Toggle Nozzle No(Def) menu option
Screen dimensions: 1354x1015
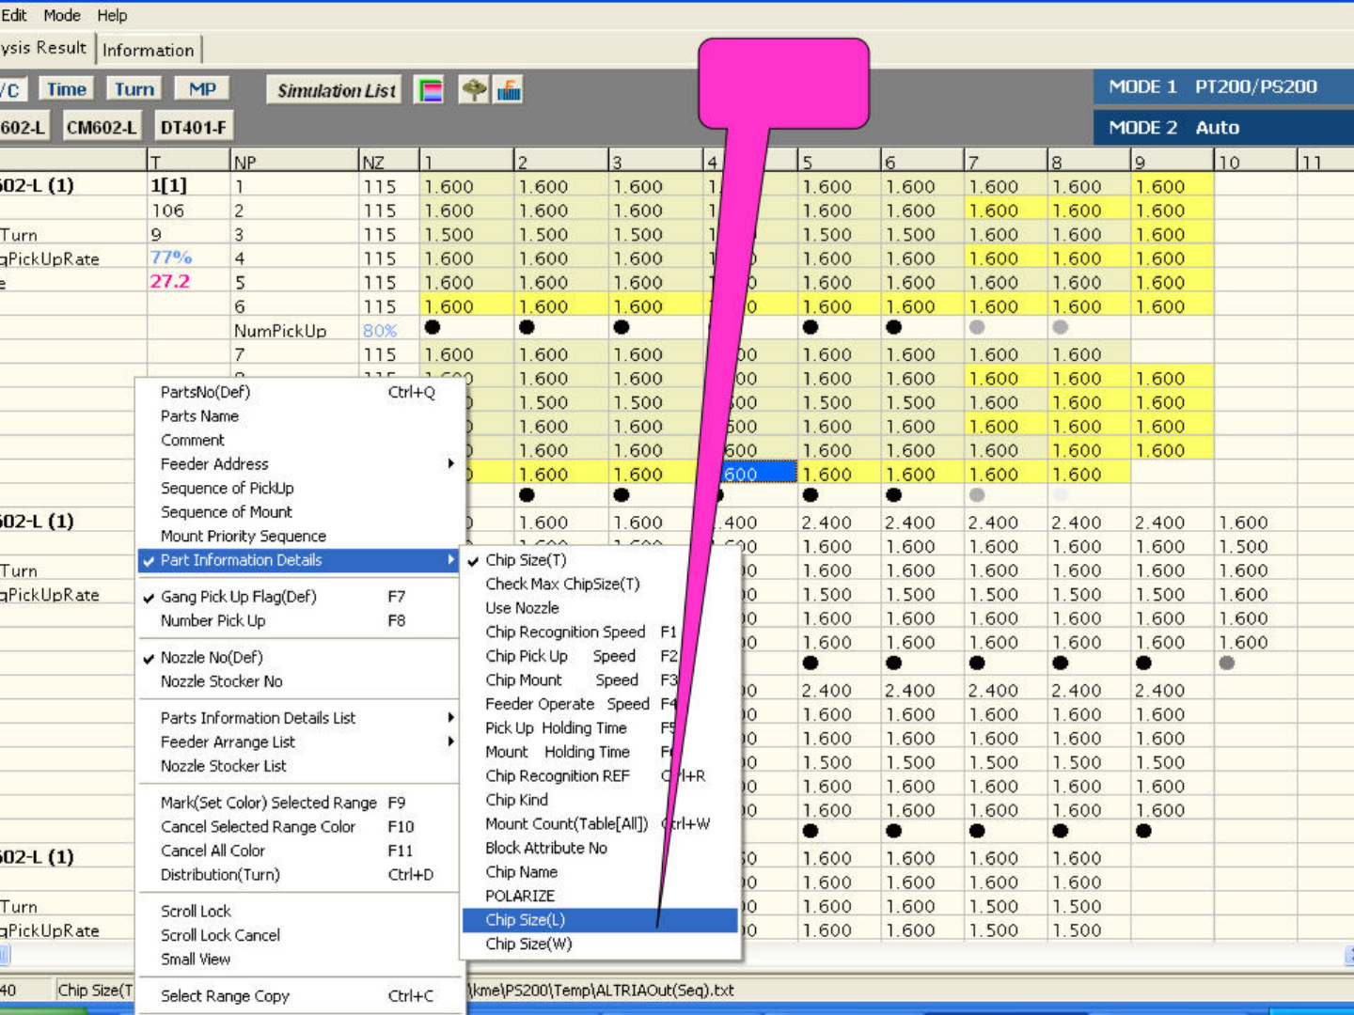pyautogui.click(x=212, y=658)
